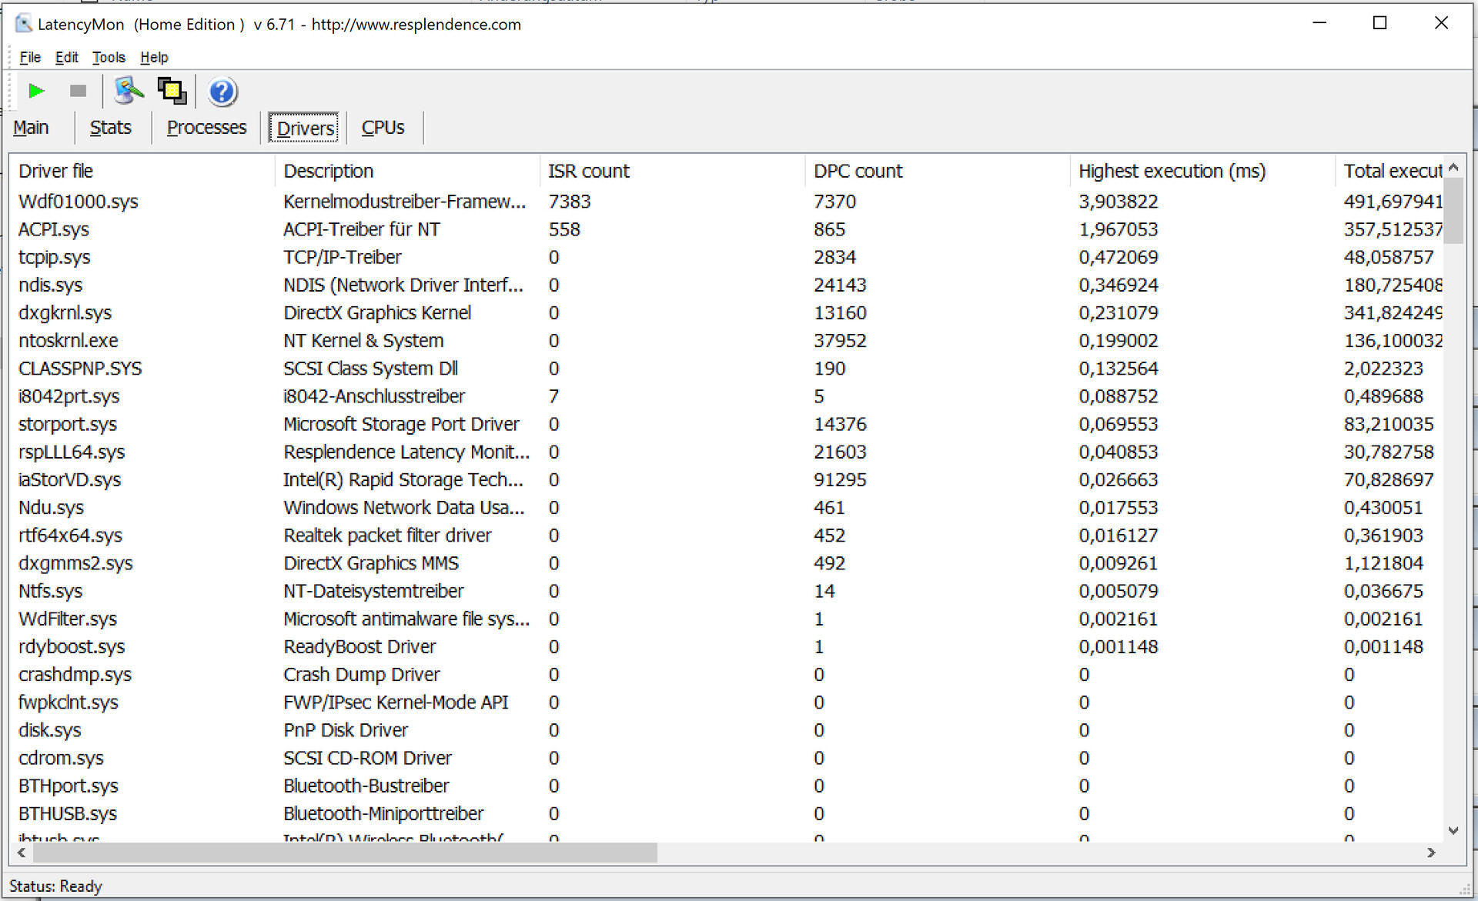Click the yellow overlapping windows toolbar icon
This screenshot has height=901, width=1478.
[172, 92]
